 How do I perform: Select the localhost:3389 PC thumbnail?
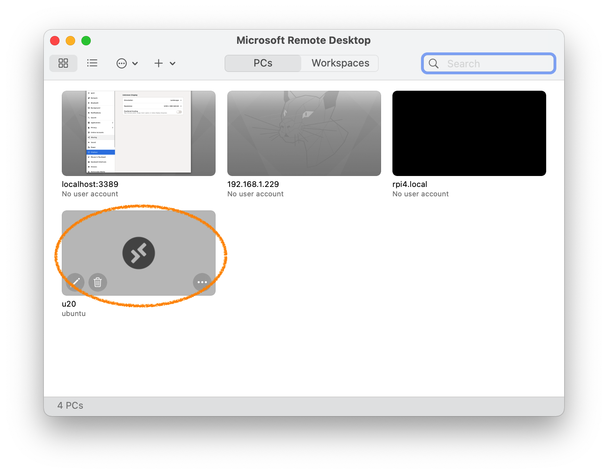point(139,133)
